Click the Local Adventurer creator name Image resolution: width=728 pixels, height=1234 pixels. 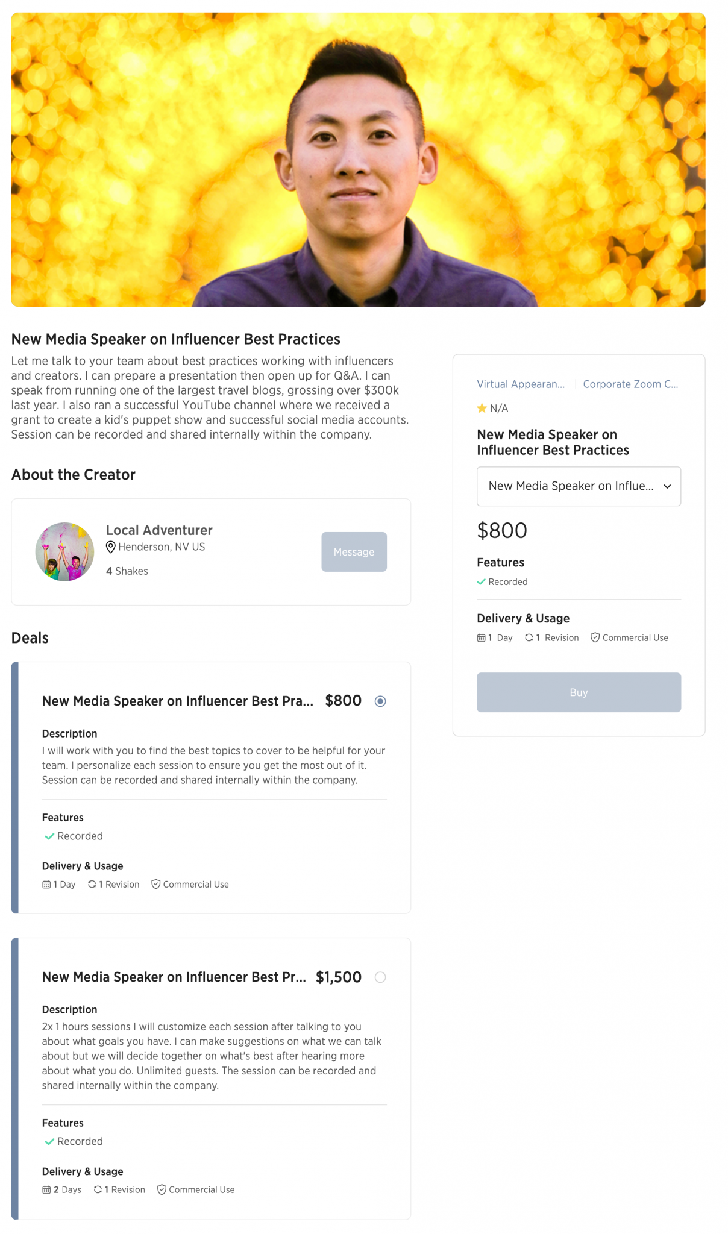click(x=159, y=530)
